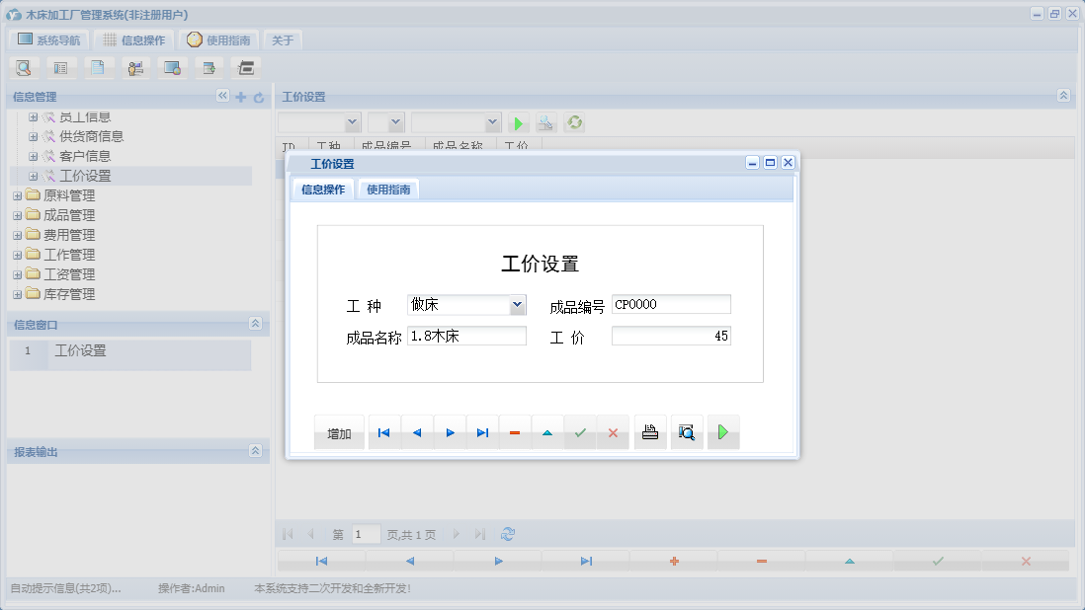Click the refresh icon in the 工价设置 toolbar

tap(573, 122)
